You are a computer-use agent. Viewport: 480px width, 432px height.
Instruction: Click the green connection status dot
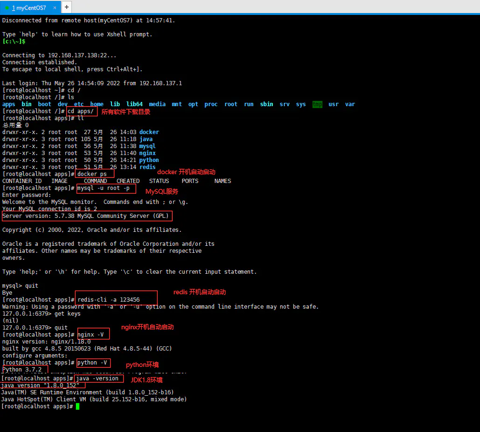[x=7, y=8]
